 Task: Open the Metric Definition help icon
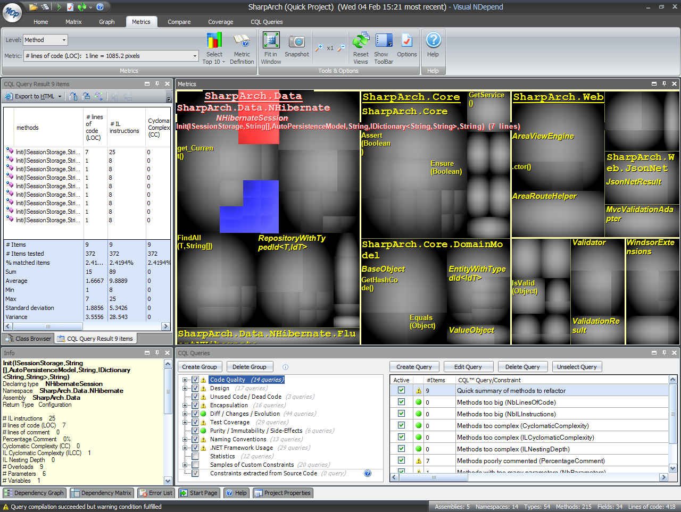(x=242, y=41)
